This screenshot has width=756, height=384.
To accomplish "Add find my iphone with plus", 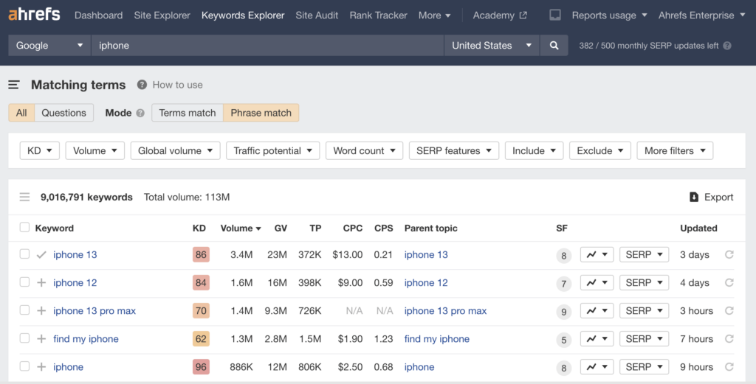I will coord(41,339).
